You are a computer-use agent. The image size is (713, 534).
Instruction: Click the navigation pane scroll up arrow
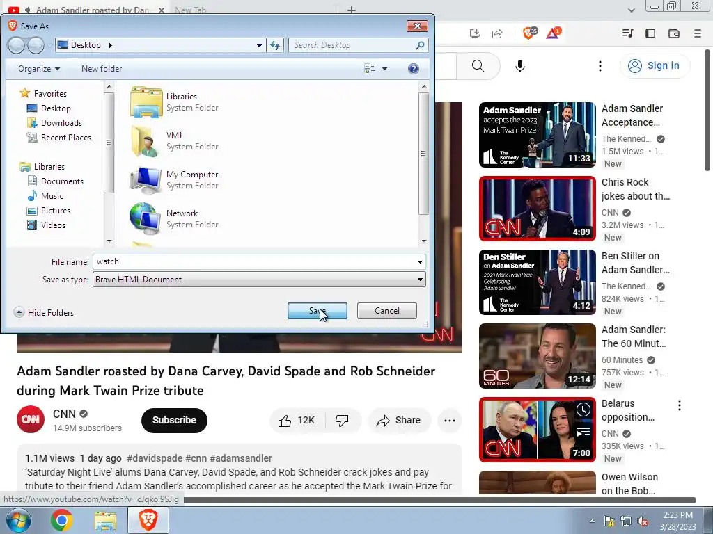click(x=109, y=86)
